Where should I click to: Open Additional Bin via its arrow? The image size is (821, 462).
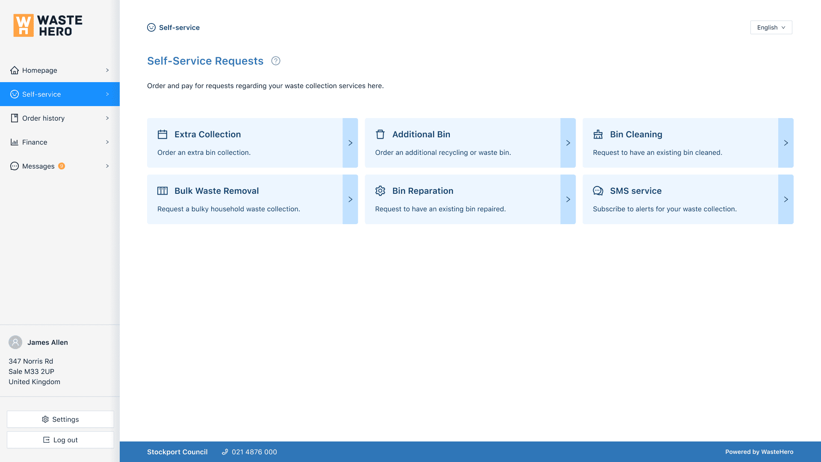point(568,143)
